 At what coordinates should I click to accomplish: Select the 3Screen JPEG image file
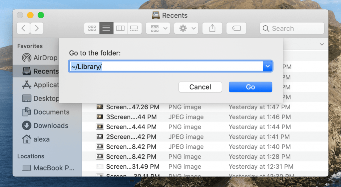131,117
